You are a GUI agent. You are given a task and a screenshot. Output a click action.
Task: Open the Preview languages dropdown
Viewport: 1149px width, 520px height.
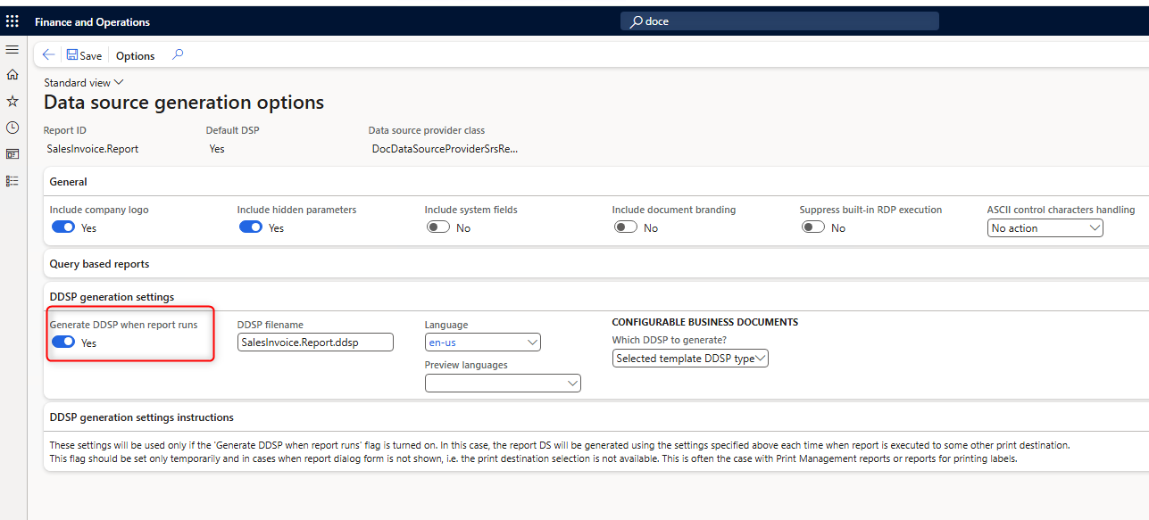[x=503, y=383]
